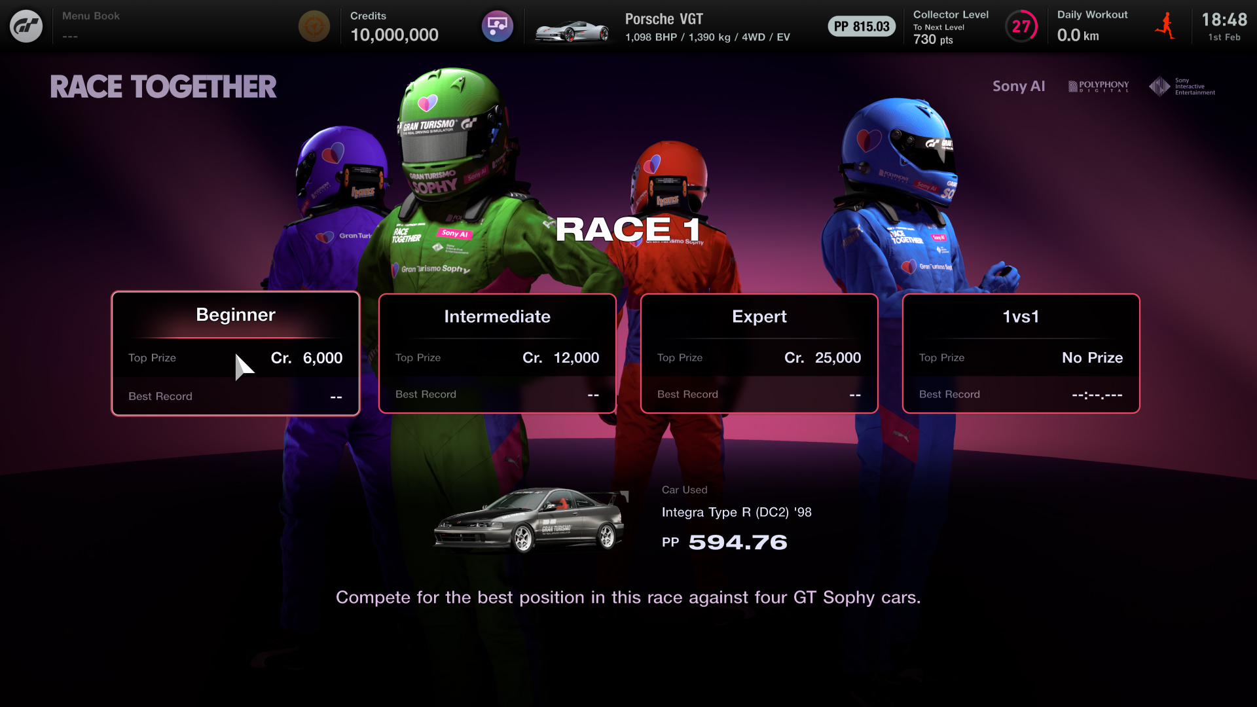Toggle the Race Together mode view
The image size is (1257, 707).
click(x=162, y=86)
